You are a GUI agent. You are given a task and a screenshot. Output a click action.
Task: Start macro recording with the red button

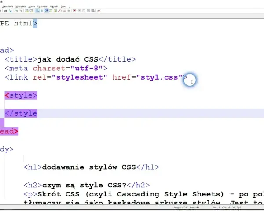75,11
